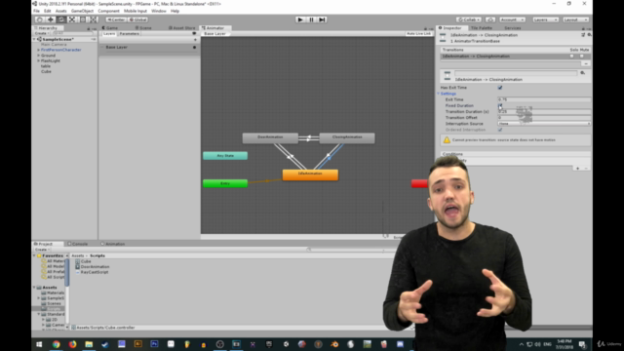Viewport: 624px width, 351px height.
Task: Click the Base Layer breadcrumb in Animator
Action: point(214,34)
